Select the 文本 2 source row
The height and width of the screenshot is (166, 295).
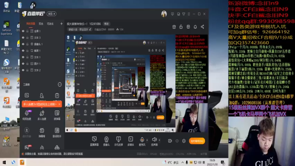click(x=42, y=70)
